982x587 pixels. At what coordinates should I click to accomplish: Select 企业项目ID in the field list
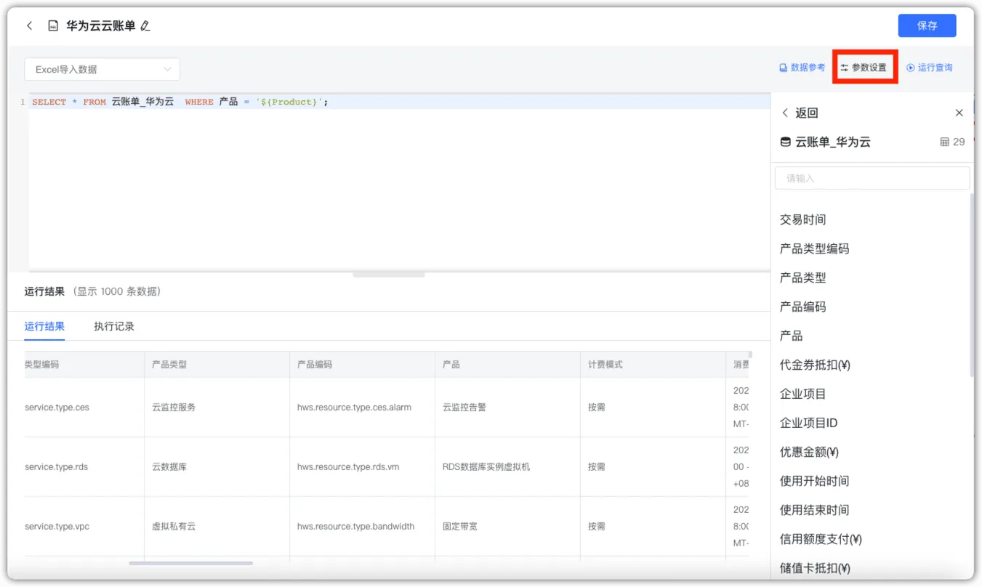point(808,423)
